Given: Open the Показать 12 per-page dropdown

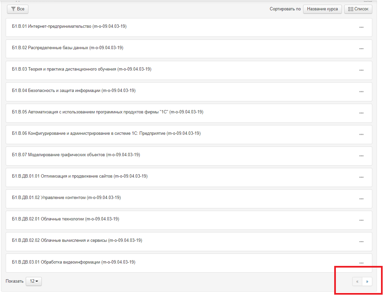Looking at the screenshot, I should tap(34, 281).
